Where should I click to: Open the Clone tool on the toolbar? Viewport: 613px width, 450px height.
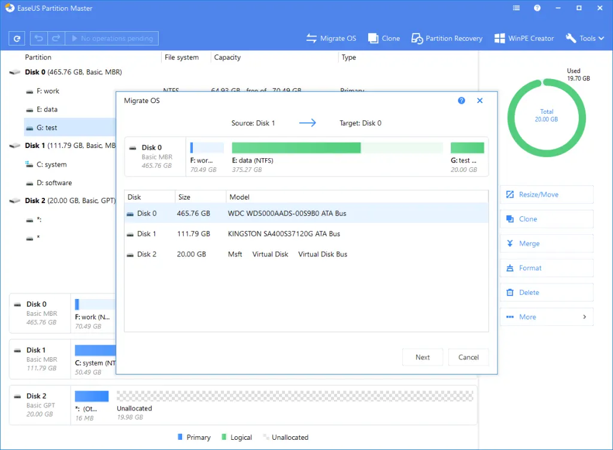[x=383, y=38]
